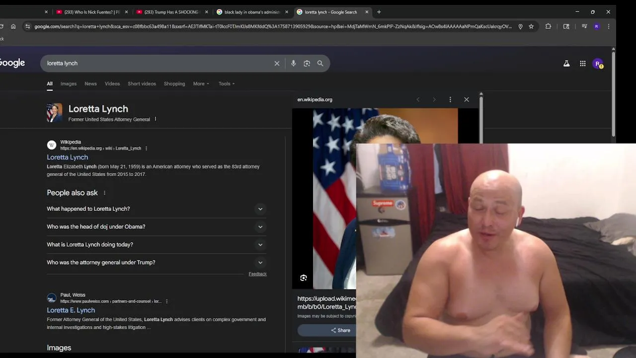The image size is (636, 358).
Task: Open image preview three-dot options
Action: [450, 99]
